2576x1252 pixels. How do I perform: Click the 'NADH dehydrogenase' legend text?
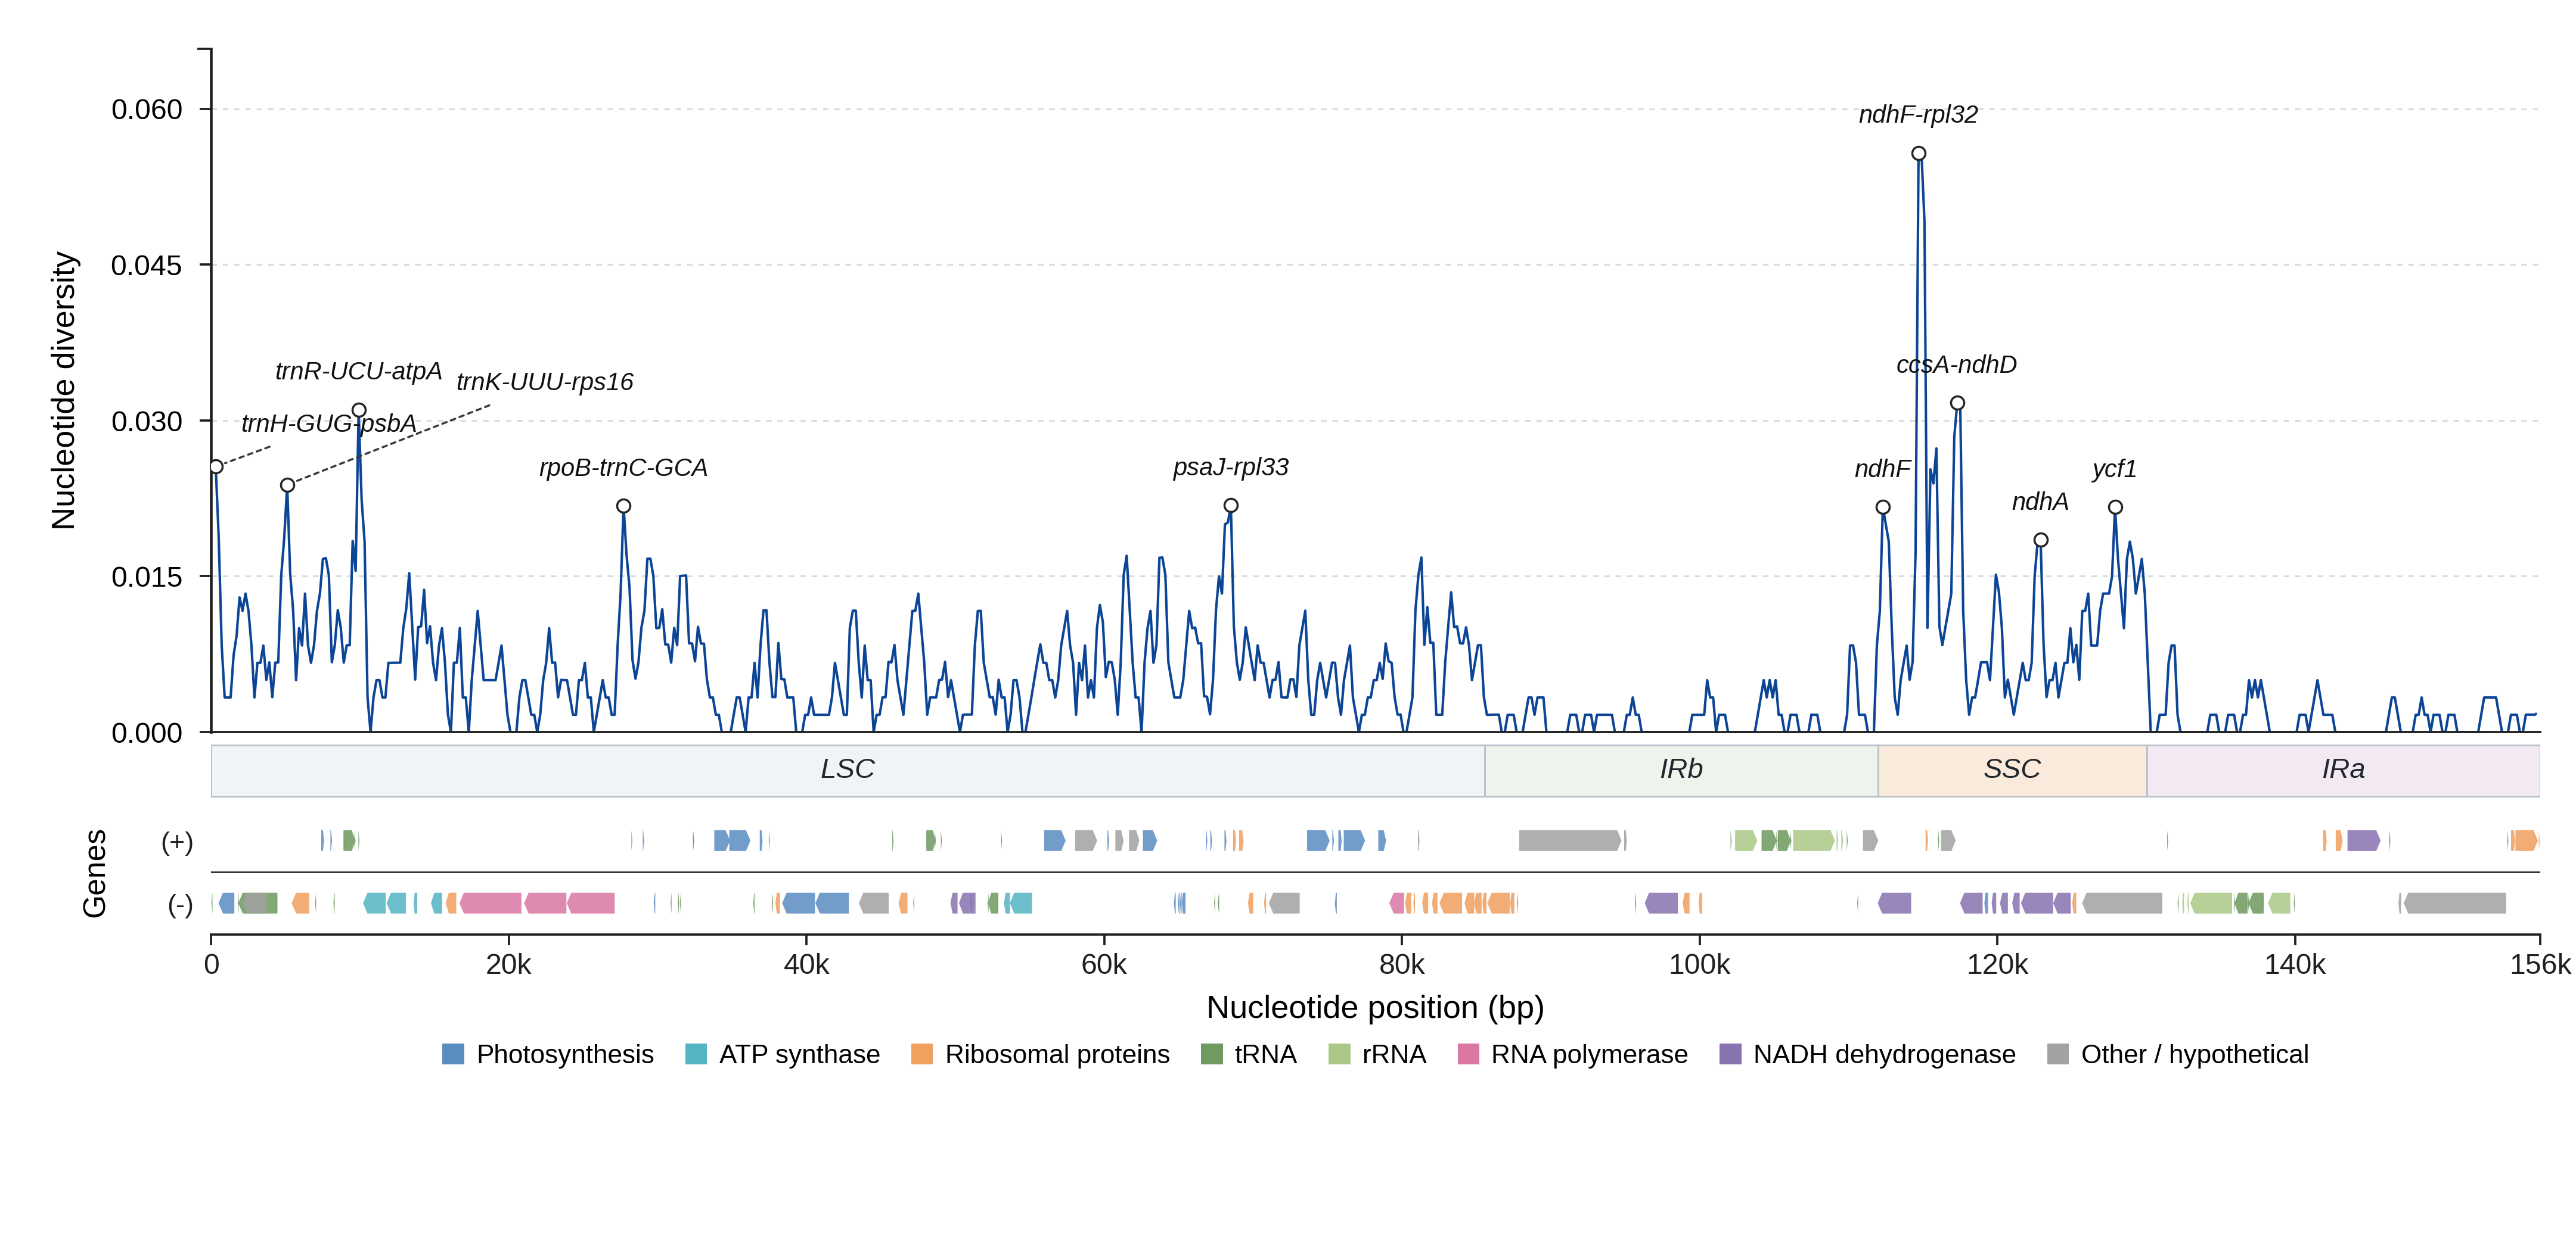click(1884, 1054)
